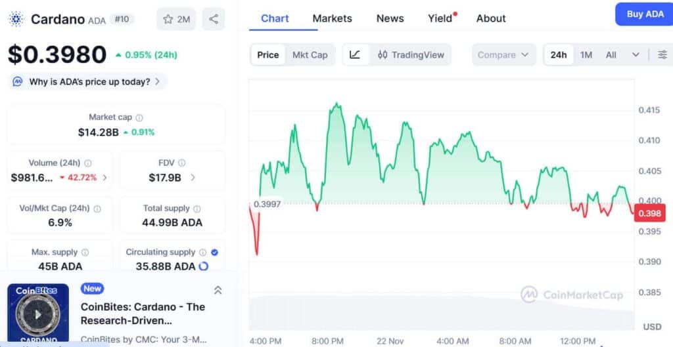673x347 pixels.
Task: Click Market cap info icon
Action: (139, 118)
